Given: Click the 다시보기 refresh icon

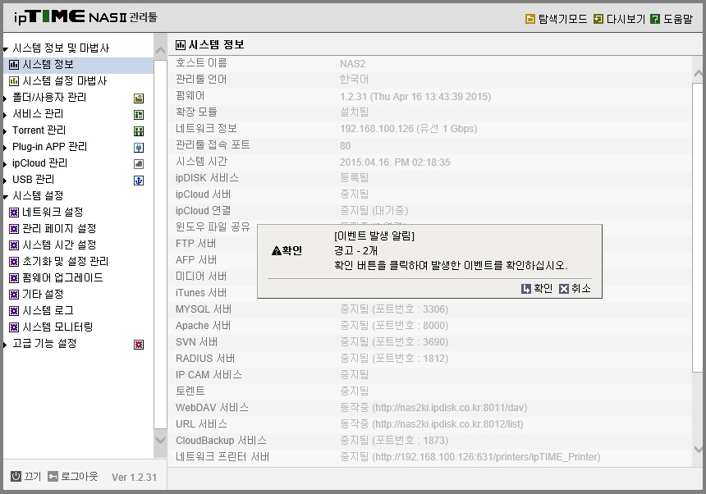Looking at the screenshot, I should point(598,19).
